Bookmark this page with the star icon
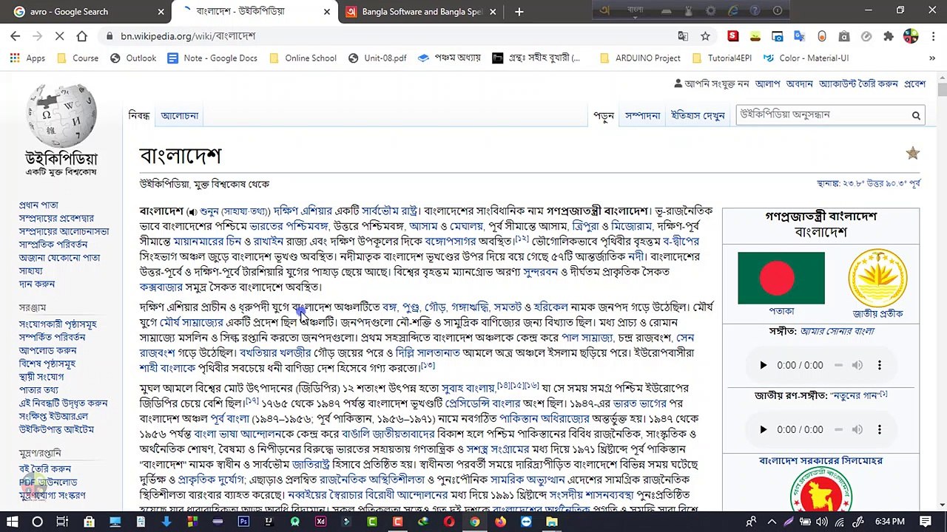The height and width of the screenshot is (532, 947). coord(705,35)
